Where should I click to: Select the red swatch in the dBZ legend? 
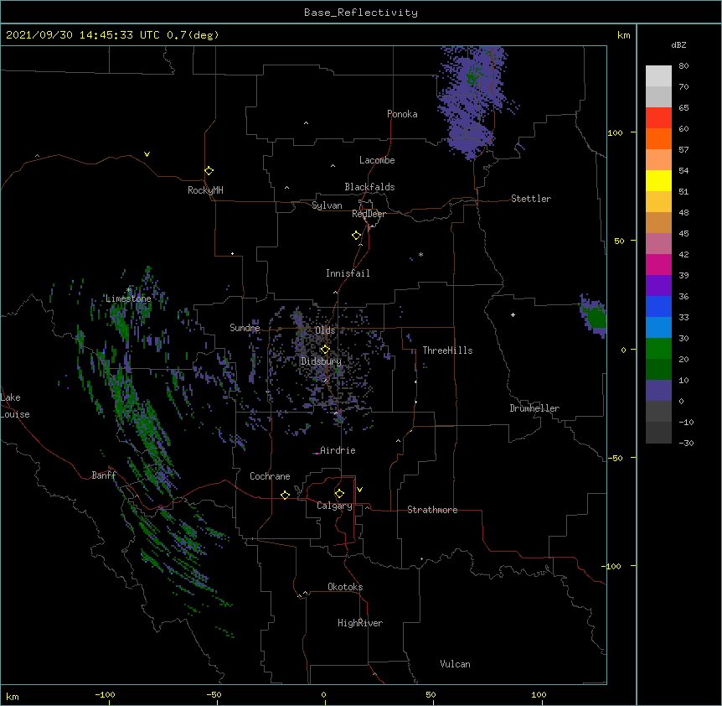coord(658,118)
